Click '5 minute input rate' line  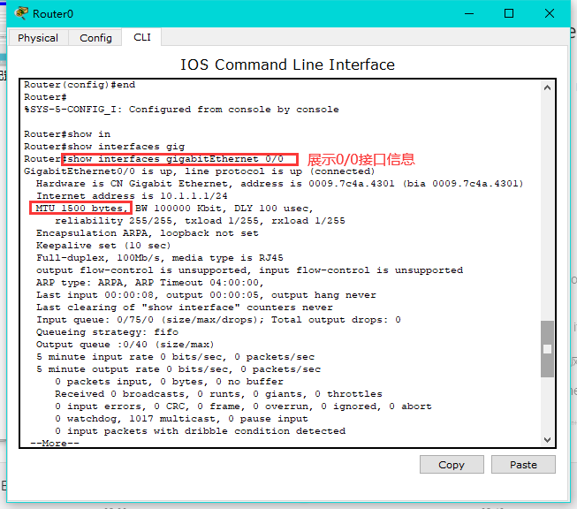175,357
